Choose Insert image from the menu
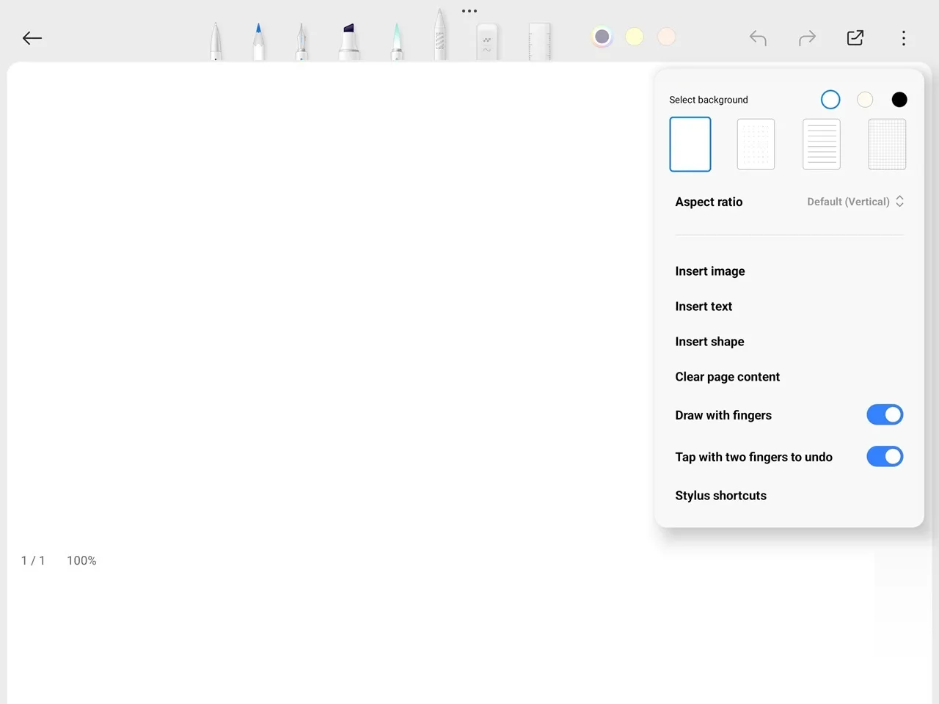Image resolution: width=939 pixels, height=704 pixels. coord(710,271)
